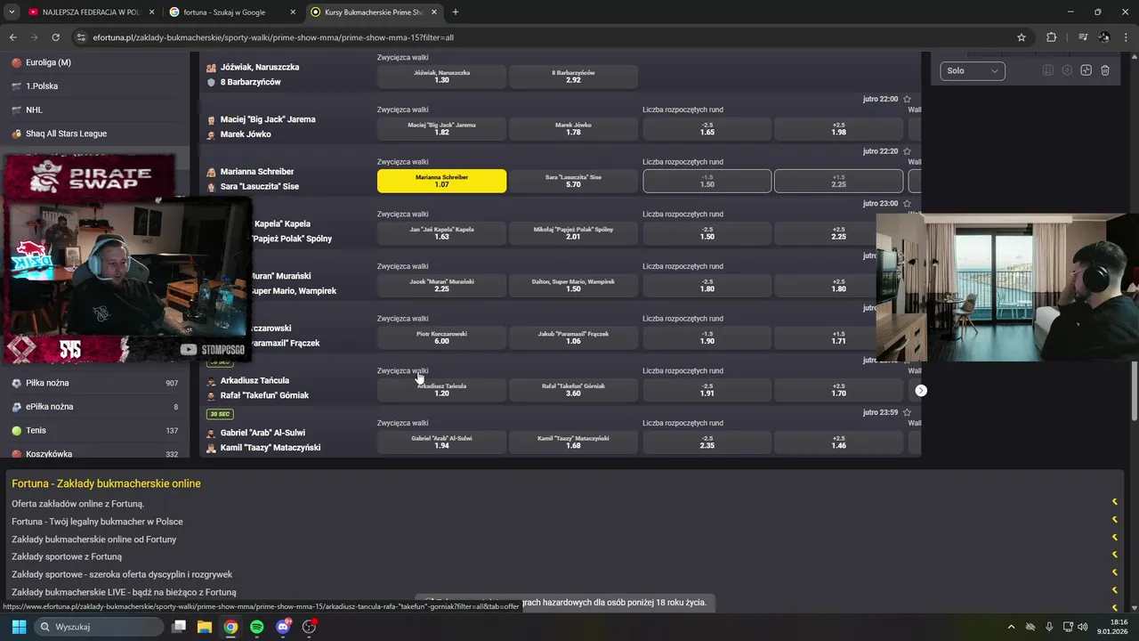Open Arkadiusz Tańcula vs Górniak match link

tap(264, 388)
